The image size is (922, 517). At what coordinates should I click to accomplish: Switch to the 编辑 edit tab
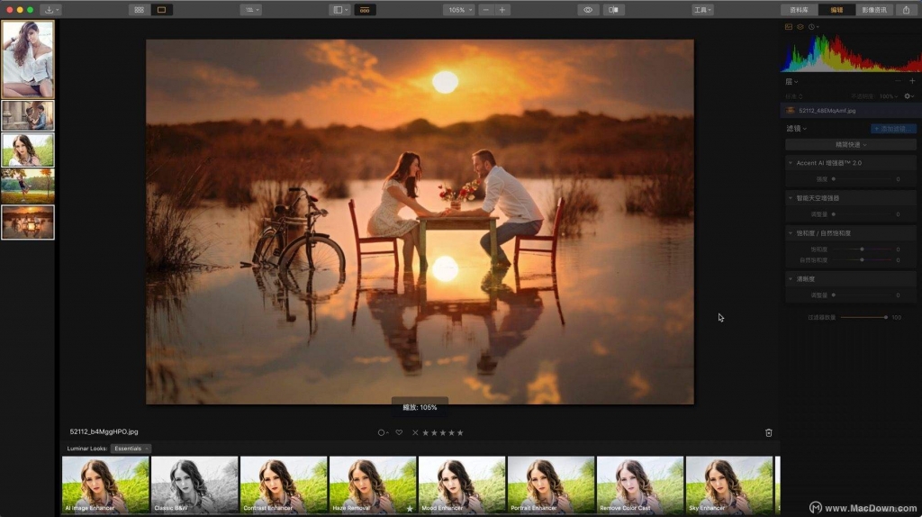(x=836, y=10)
